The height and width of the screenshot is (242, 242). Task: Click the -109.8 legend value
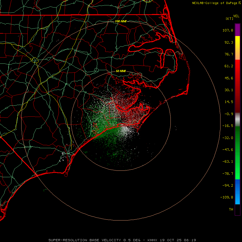227,197
